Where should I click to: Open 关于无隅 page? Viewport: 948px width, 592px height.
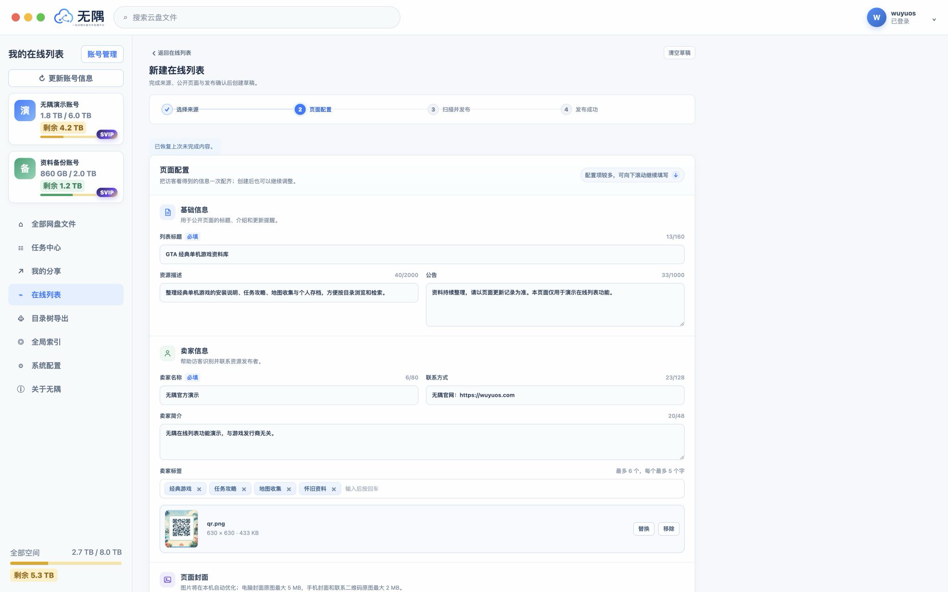coord(66,389)
